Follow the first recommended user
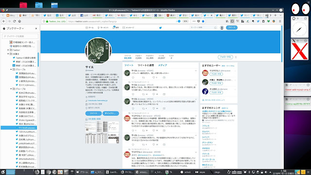311x175 pixels. click(216, 74)
